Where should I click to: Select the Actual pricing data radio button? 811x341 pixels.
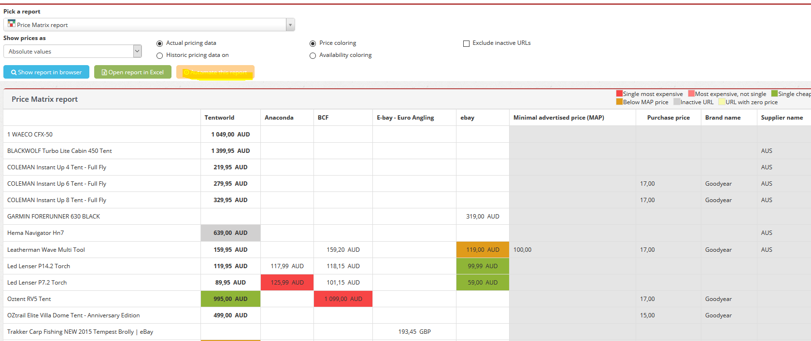[159, 43]
